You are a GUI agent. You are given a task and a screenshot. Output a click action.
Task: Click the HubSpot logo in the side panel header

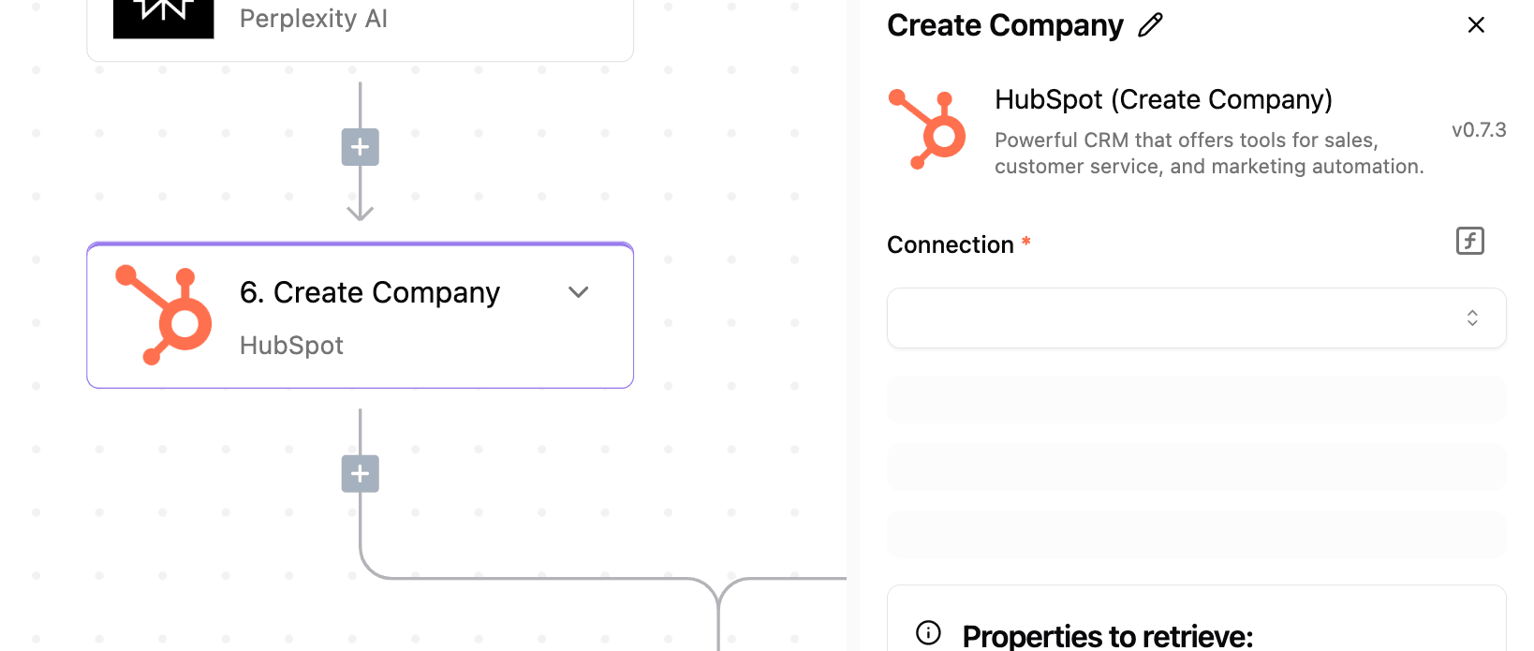[x=927, y=129]
